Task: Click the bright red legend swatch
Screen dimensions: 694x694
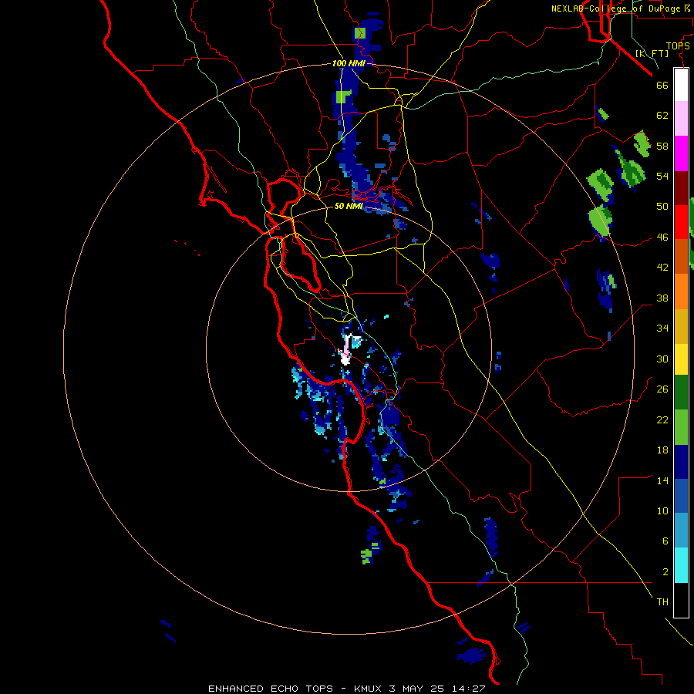Action: coord(681,222)
